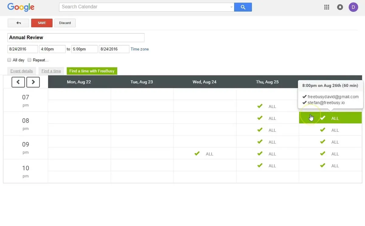Toggle the Repeat checkbox
Screen dimensions: 365x226
tap(30, 60)
